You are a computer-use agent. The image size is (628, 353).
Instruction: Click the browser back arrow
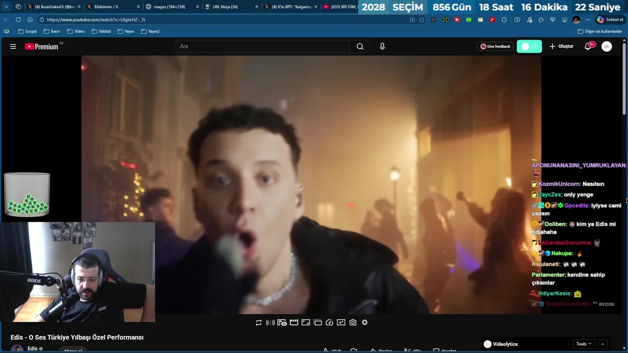click(x=6, y=20)
